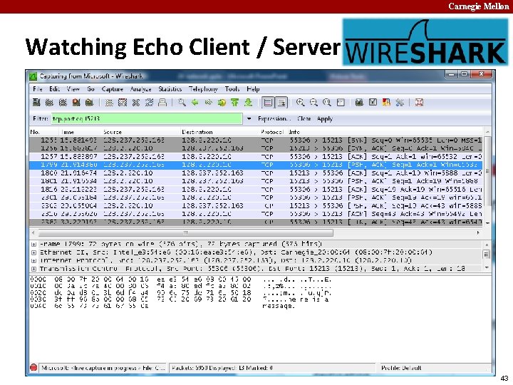Image resolution: width=513 pixels, height=385 pixels.
Task: Open the Capture menu
Action: point(113,88)
